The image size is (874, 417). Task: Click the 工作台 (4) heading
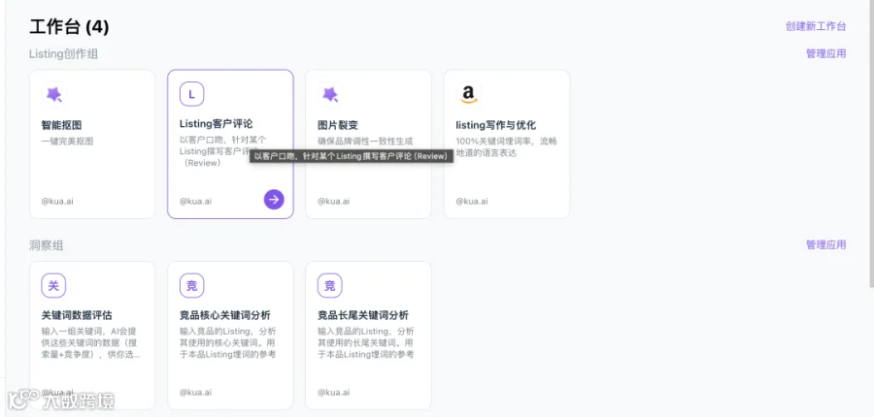click(69, 27)
